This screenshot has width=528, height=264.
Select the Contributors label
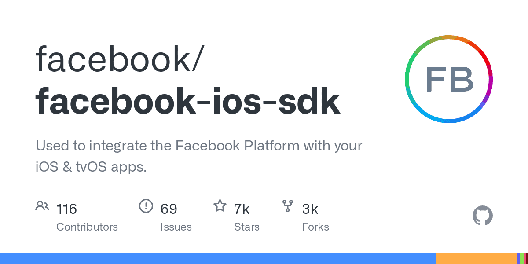(87, 227)
